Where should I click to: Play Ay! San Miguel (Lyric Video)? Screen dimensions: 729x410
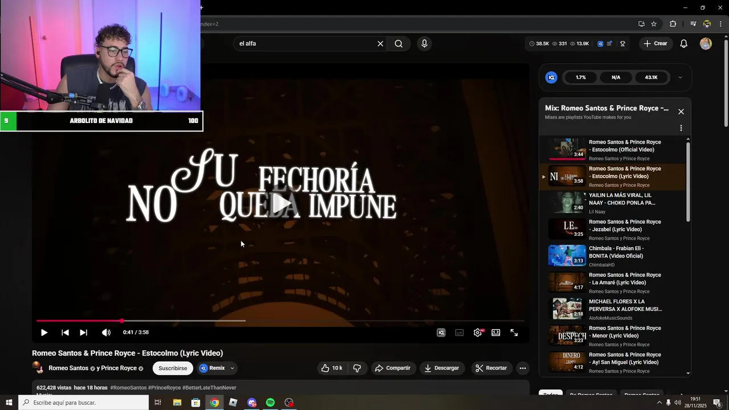(x=613, y=362)
